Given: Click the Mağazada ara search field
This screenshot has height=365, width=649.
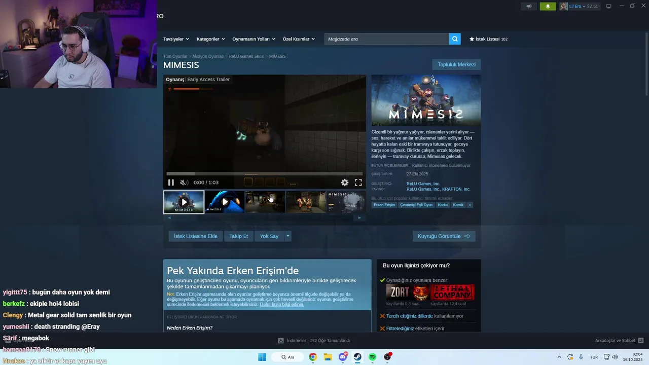Looking at the screenshot, I should click(x=386, y=39).
